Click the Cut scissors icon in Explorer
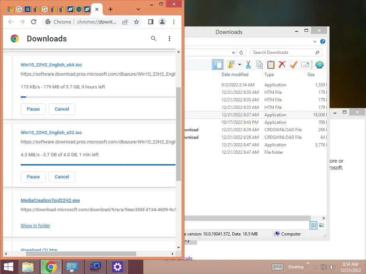Screen dimensions: 366x274 tap(248, 65)
